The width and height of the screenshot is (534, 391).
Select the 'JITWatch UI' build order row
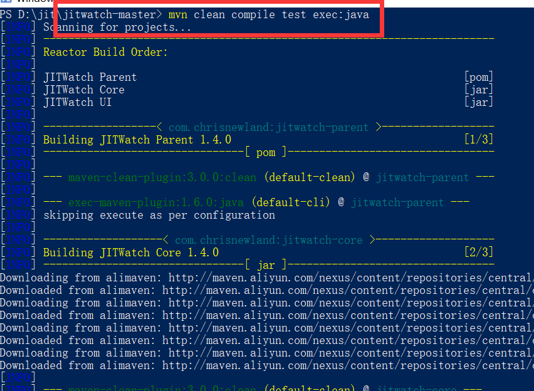pos(77,103)
